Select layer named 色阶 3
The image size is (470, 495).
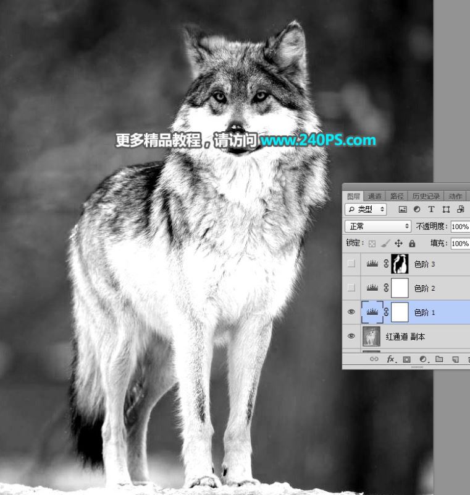424,264
